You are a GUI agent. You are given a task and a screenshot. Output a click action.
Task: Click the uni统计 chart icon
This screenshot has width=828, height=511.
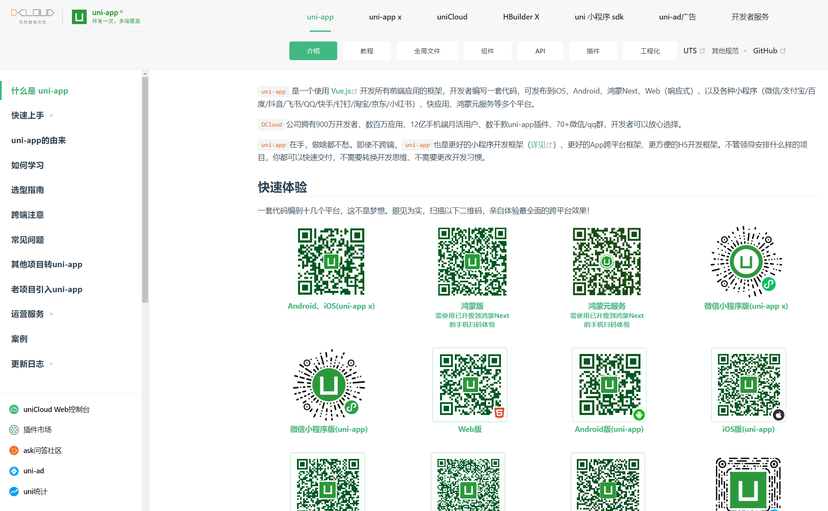pos(14,492)
